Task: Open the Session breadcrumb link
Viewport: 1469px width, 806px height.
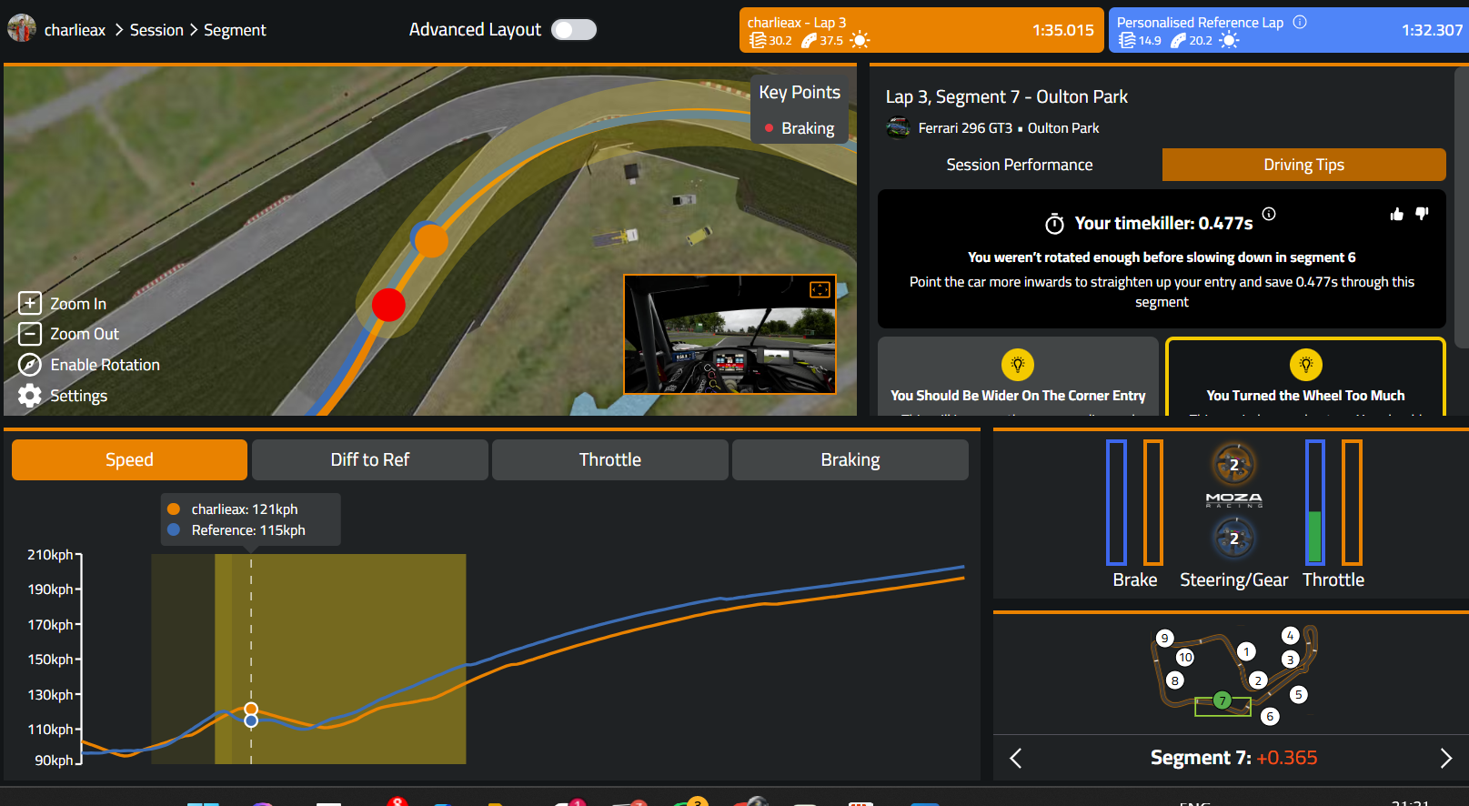Action: point(156,30)
